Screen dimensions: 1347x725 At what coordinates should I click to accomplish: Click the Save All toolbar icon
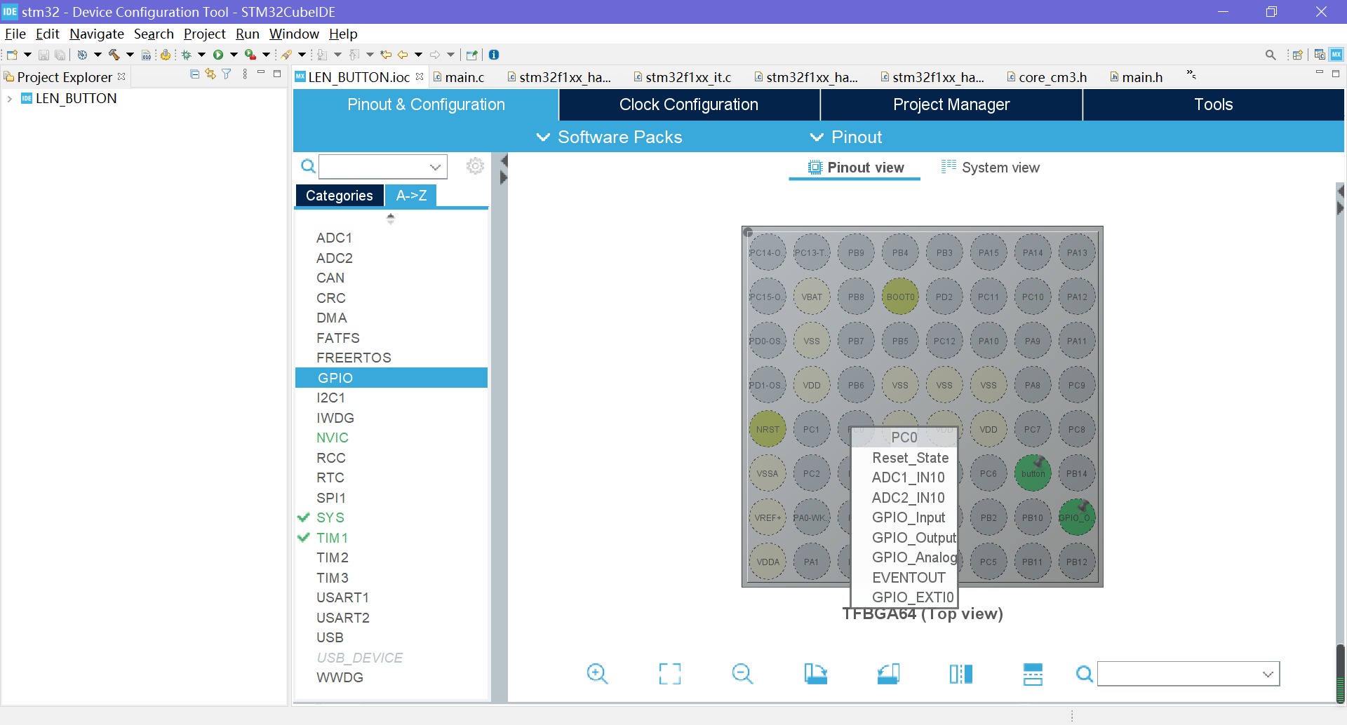(60, 55)
